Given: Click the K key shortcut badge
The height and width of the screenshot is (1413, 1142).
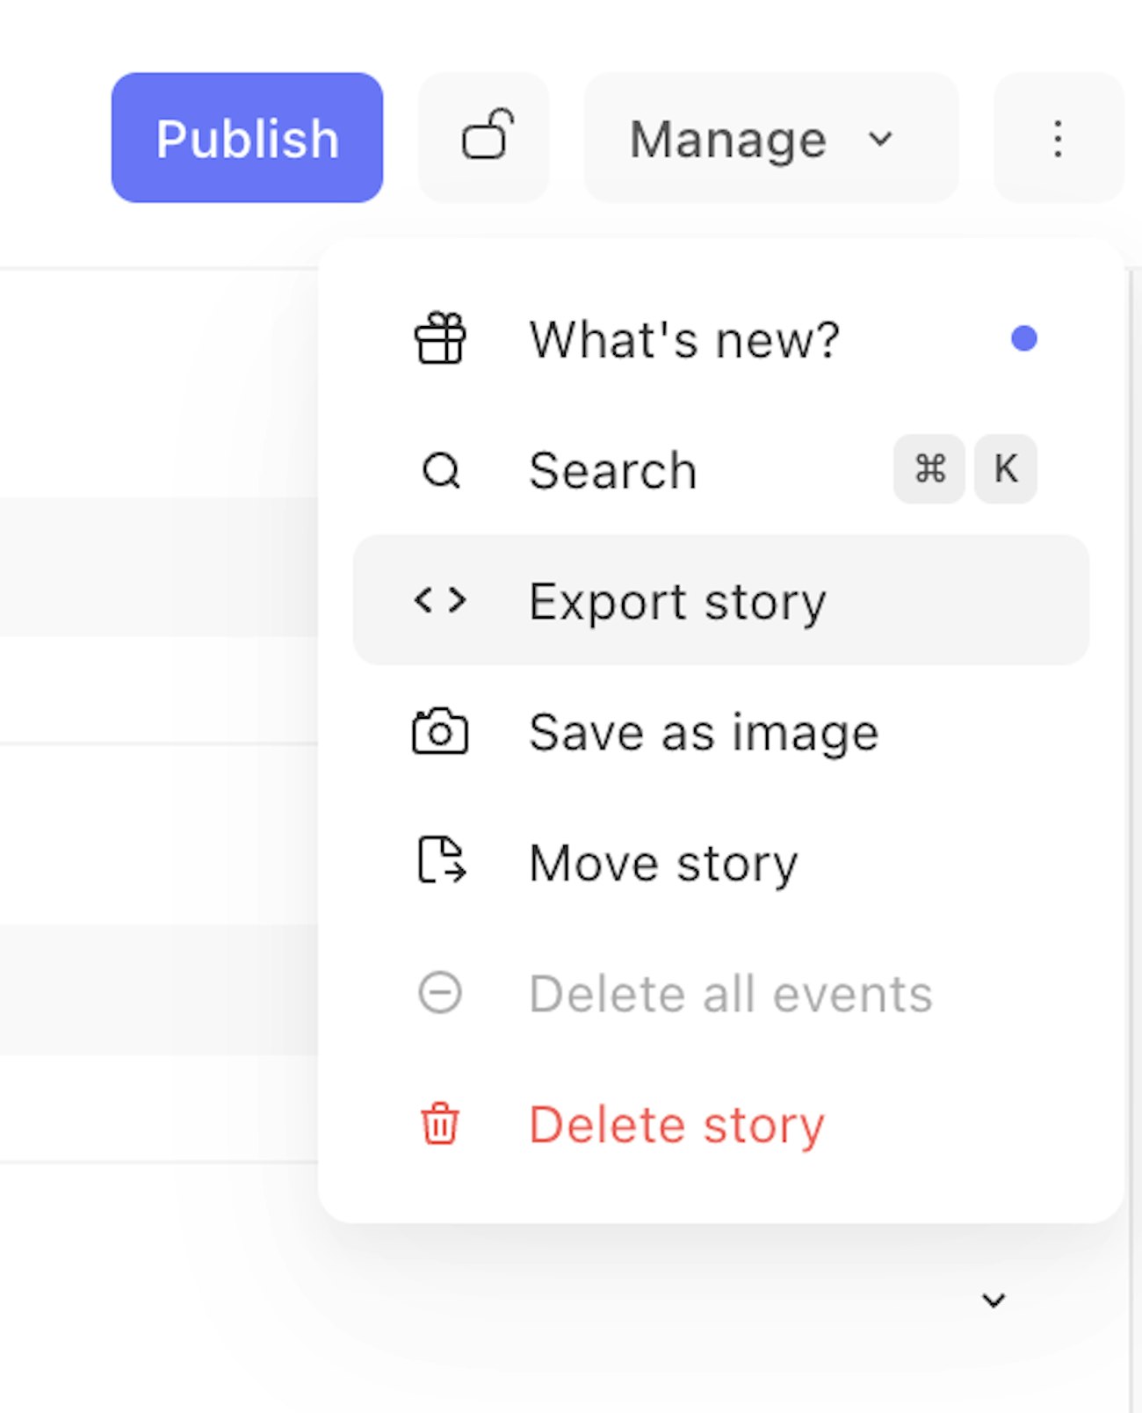Looking at the screenshot, I should 1006,468.
